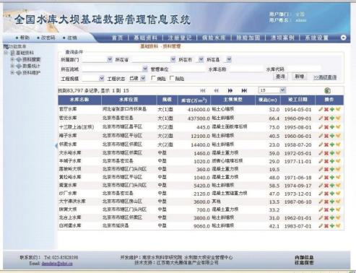Open the 溃坝案例 navigation menu
Screen dimensions: 356x273
point(282,38)
